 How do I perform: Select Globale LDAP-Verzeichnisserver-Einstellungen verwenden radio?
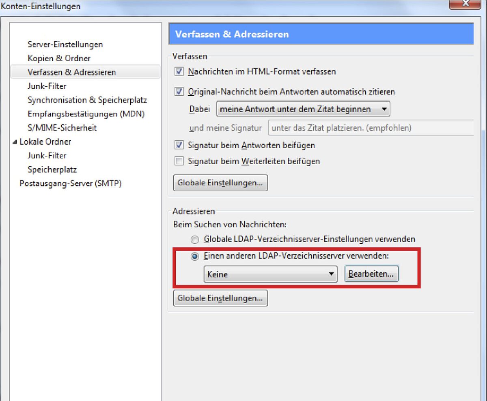(195, 240)
